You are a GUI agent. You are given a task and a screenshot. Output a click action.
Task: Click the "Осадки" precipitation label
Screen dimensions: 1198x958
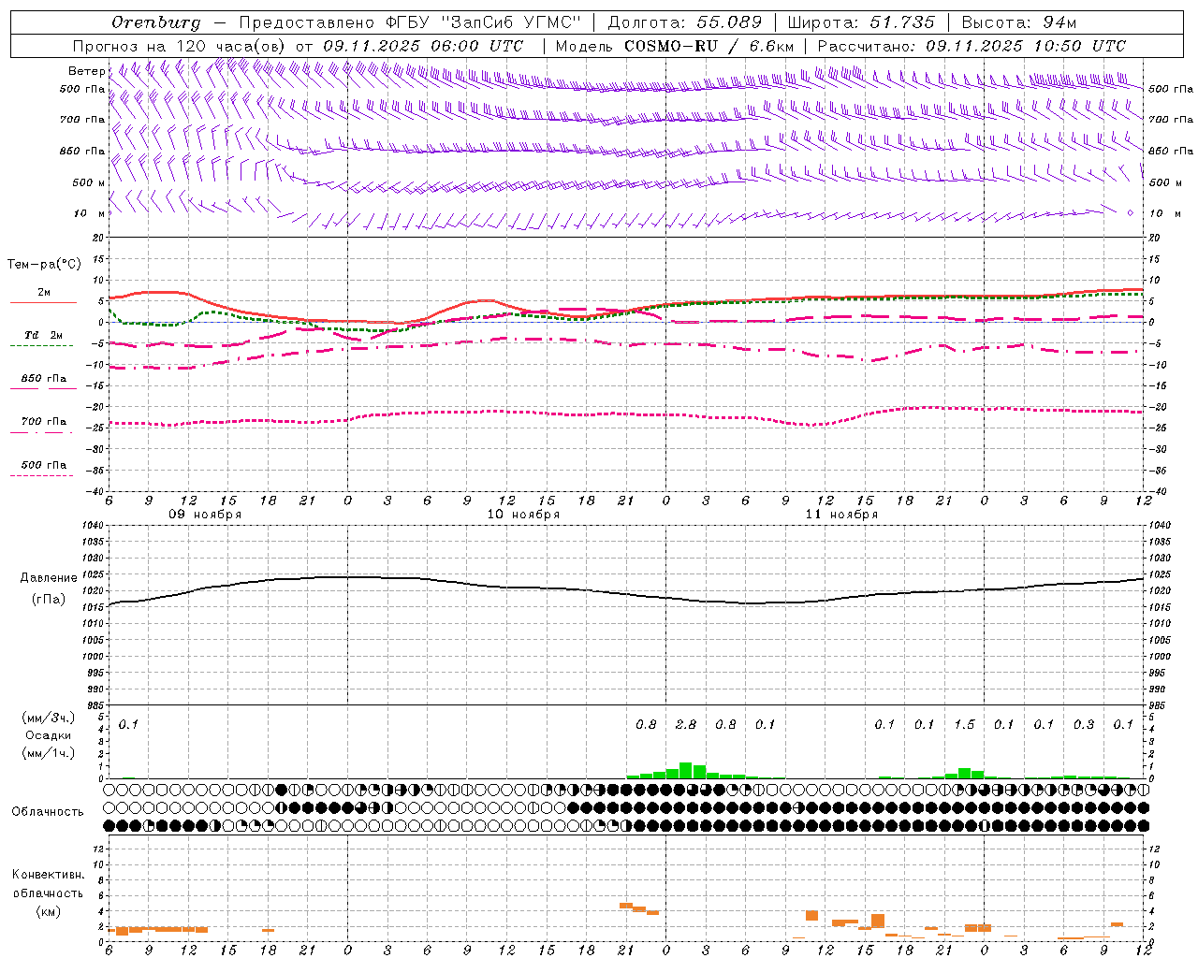click(49, 735)
